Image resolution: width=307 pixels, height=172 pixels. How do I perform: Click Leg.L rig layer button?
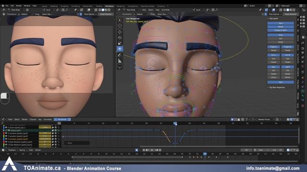pos(273,67)
